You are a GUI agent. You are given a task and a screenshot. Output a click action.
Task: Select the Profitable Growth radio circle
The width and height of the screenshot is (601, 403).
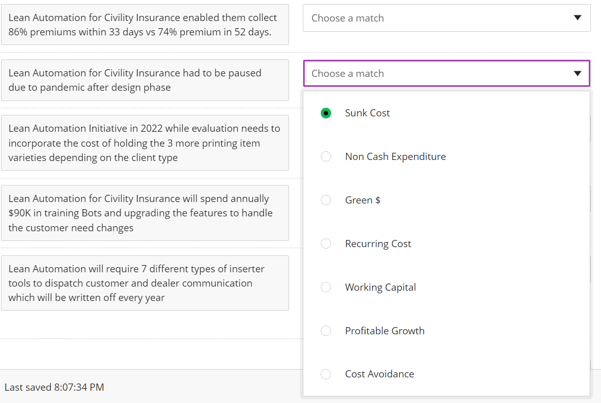(326, 331)
